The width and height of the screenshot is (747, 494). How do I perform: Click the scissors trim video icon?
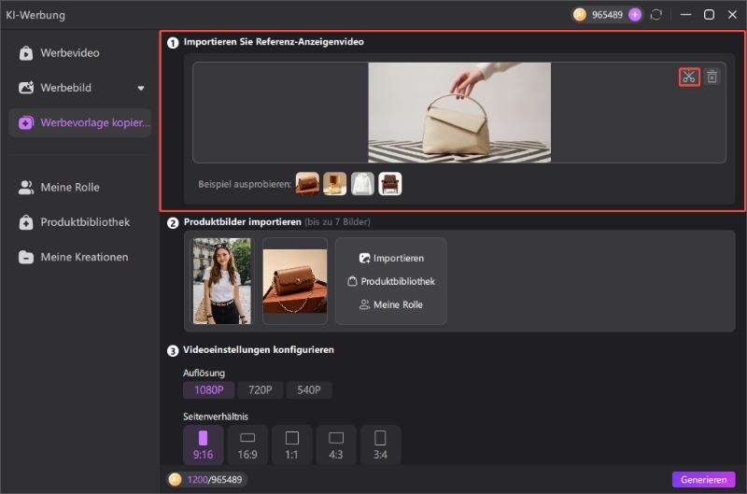click(689, 77)
